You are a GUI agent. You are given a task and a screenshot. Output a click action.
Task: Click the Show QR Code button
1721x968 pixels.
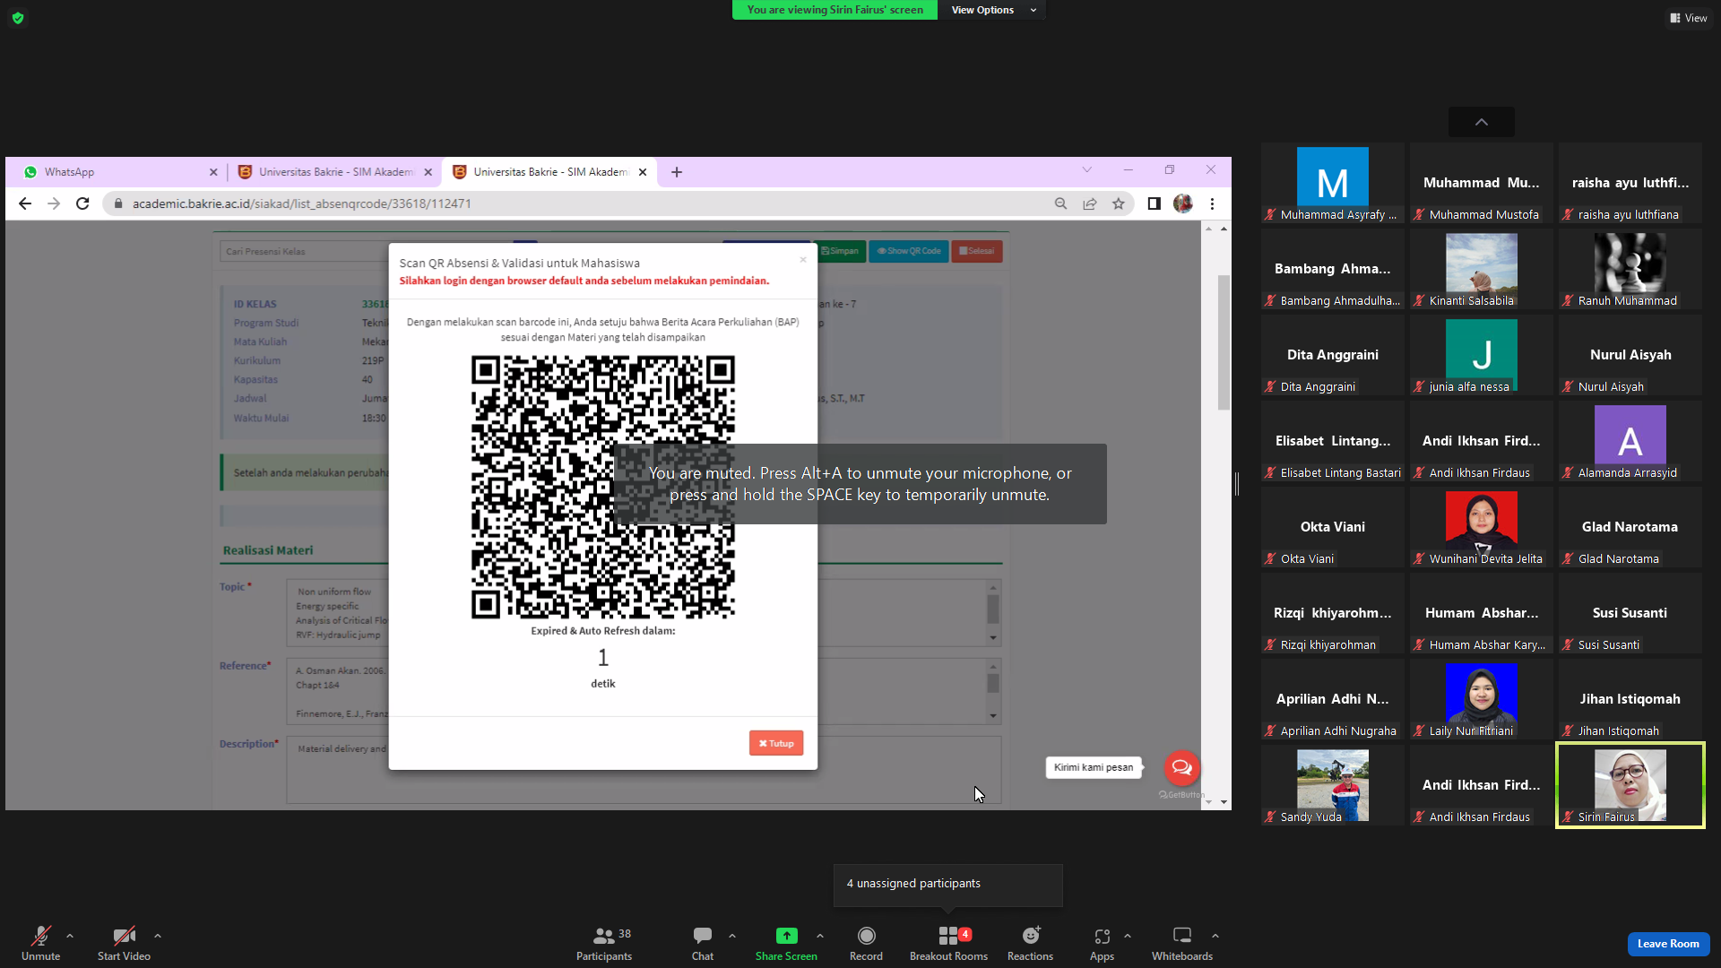[x=909, y=251]
